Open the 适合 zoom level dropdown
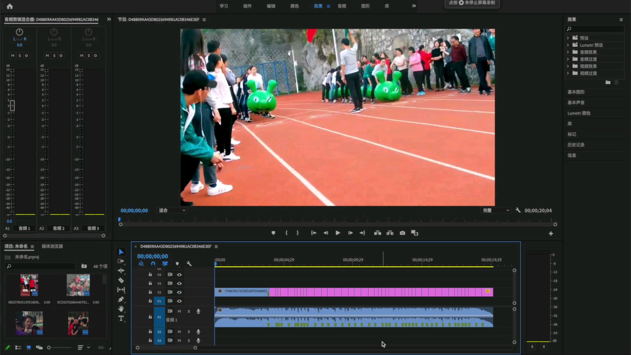The height and width of the screenshot is (355, 631). [172, 211]
